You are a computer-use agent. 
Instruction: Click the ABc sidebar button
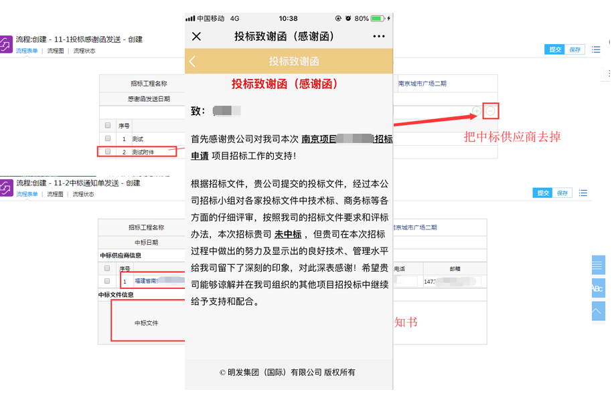[x=597, y=288]
